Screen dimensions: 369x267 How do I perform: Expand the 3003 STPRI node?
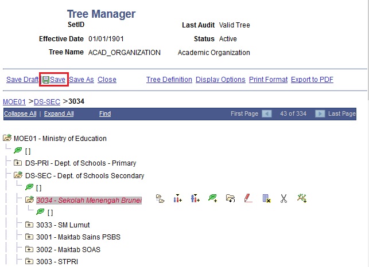(x=29, y=261)
